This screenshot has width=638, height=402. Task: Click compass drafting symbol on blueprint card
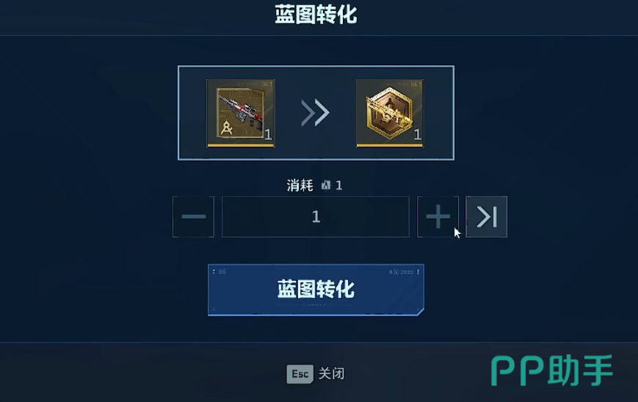point(227,128)
